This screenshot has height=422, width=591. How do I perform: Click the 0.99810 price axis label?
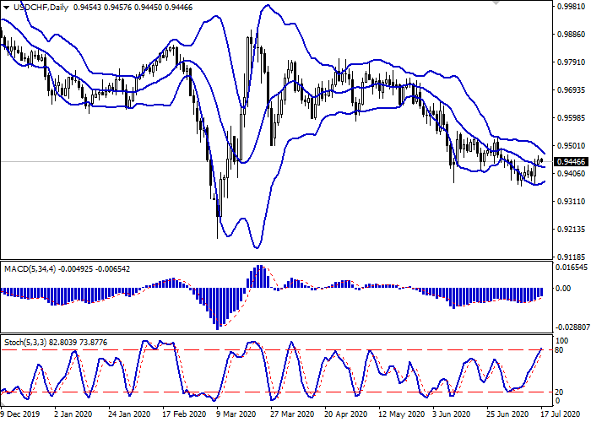571,6
